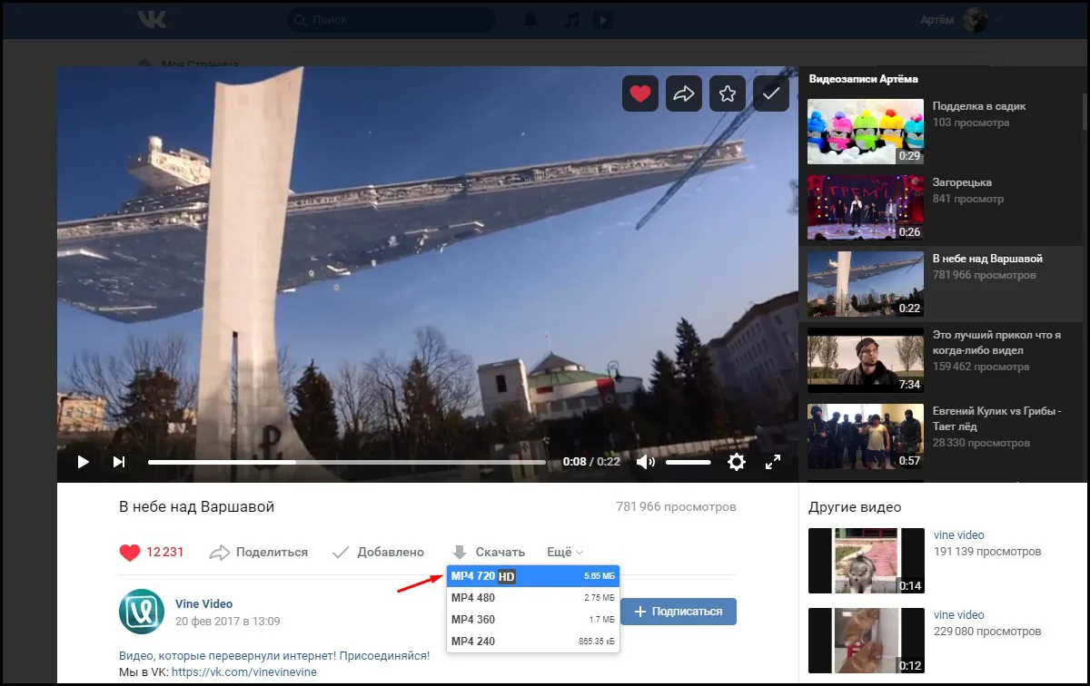Viewport: 1090px width, 686px height.
Task: Click Видеозаписи Артёма playlist heading
Action: point(864,79)
